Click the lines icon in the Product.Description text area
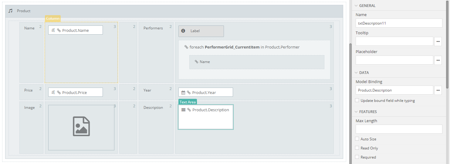 [183, 110]
